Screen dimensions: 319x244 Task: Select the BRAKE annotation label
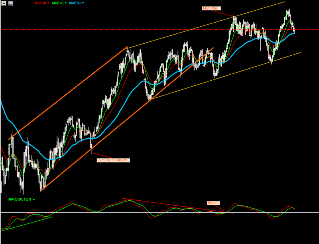click(x=213, y=203)
